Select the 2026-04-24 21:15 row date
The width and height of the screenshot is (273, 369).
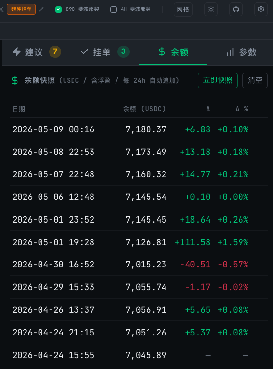[x=53, y=333]
